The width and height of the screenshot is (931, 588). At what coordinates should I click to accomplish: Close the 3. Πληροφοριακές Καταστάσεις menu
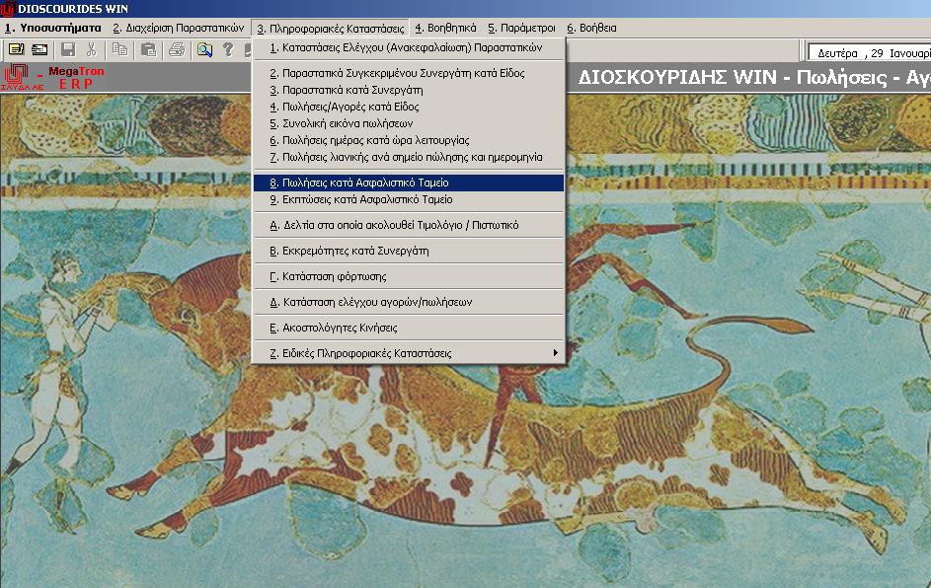pos(330,28)
